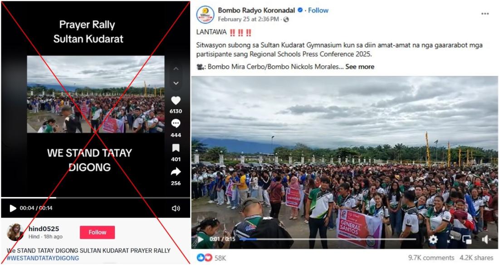Go to next video with down chevron
This screenshot has height=265, width=499.
pos(176,83)
